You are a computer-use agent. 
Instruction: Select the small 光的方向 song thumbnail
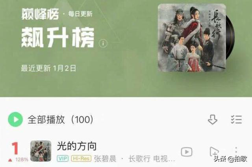41,151
